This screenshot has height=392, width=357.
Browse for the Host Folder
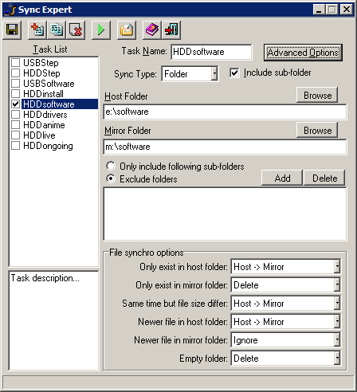317,95
